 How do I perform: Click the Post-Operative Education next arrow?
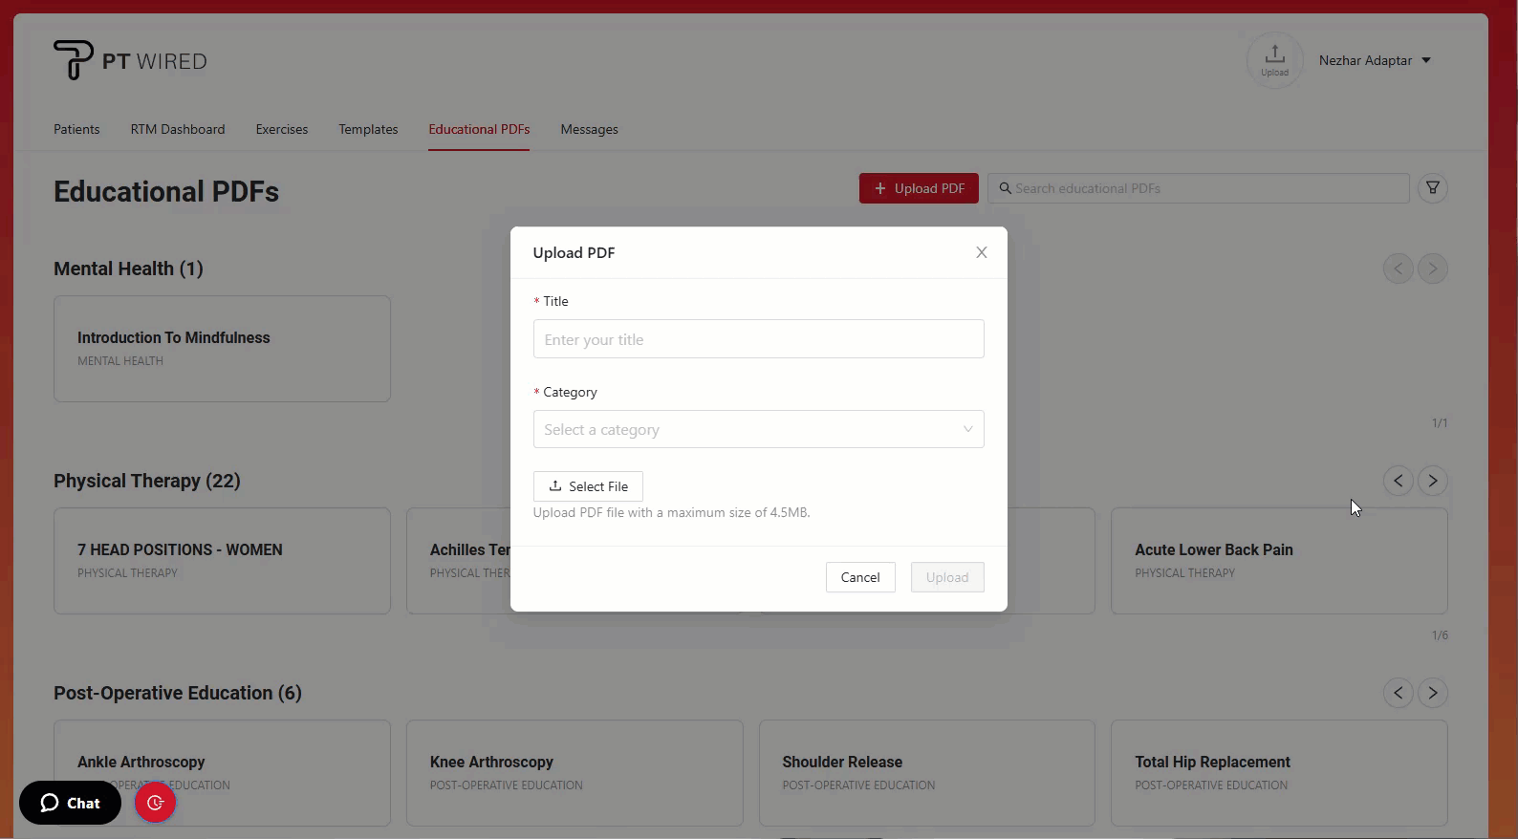click(1432, 693)
